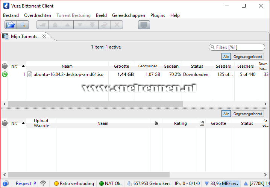The height and width of the screenshot is (188, 270).
Task: Toggle upper Ongecategoriseerd category button
Action: (247, 57)
